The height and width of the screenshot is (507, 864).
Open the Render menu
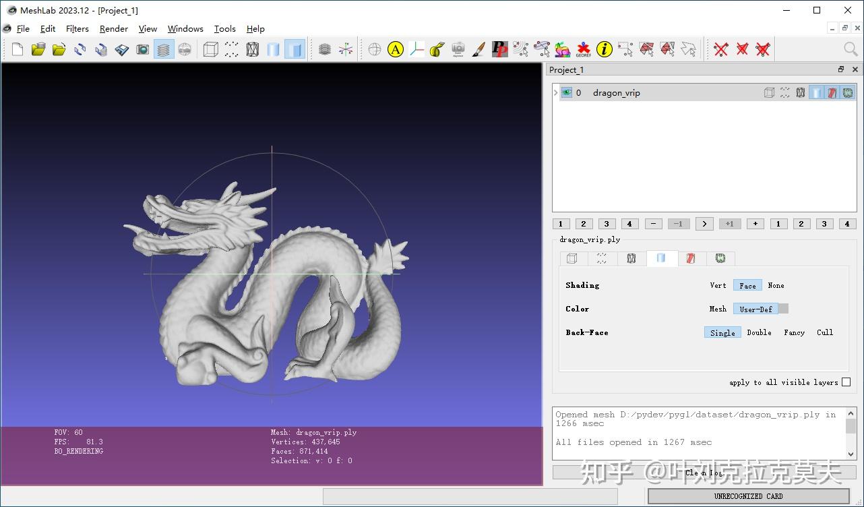[x=113, y=29]
